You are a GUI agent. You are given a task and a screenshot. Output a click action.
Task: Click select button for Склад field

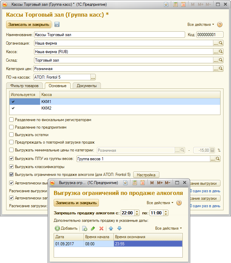click(x=216, y=60)
